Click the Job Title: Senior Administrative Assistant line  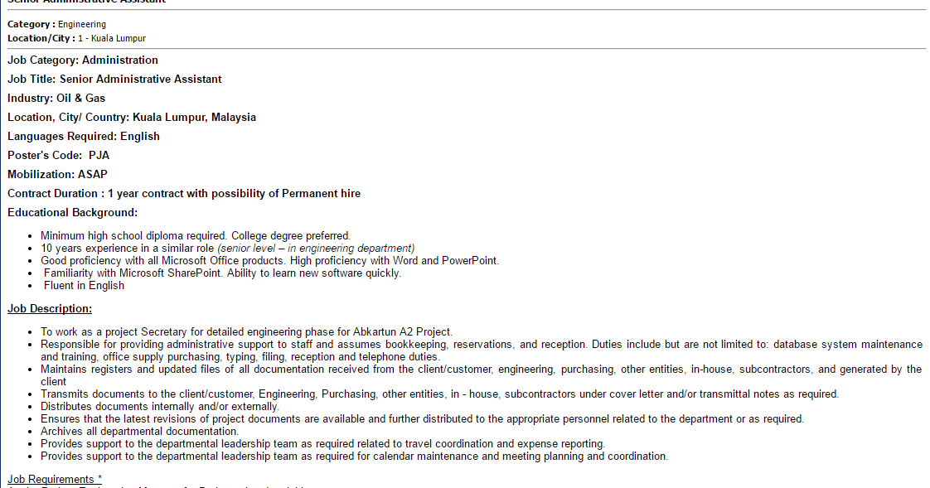point(114,79)
